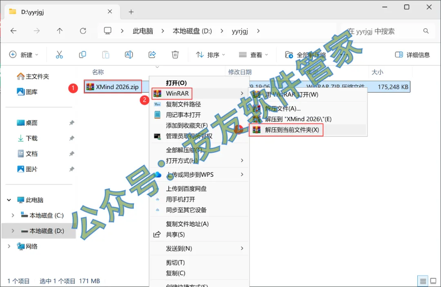Click 全部解压缩 toolbar button

pyautogui.click(x=305, y=55)
